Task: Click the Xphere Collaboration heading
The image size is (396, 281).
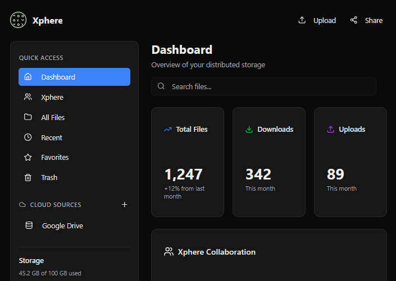Action: point(217,252)
